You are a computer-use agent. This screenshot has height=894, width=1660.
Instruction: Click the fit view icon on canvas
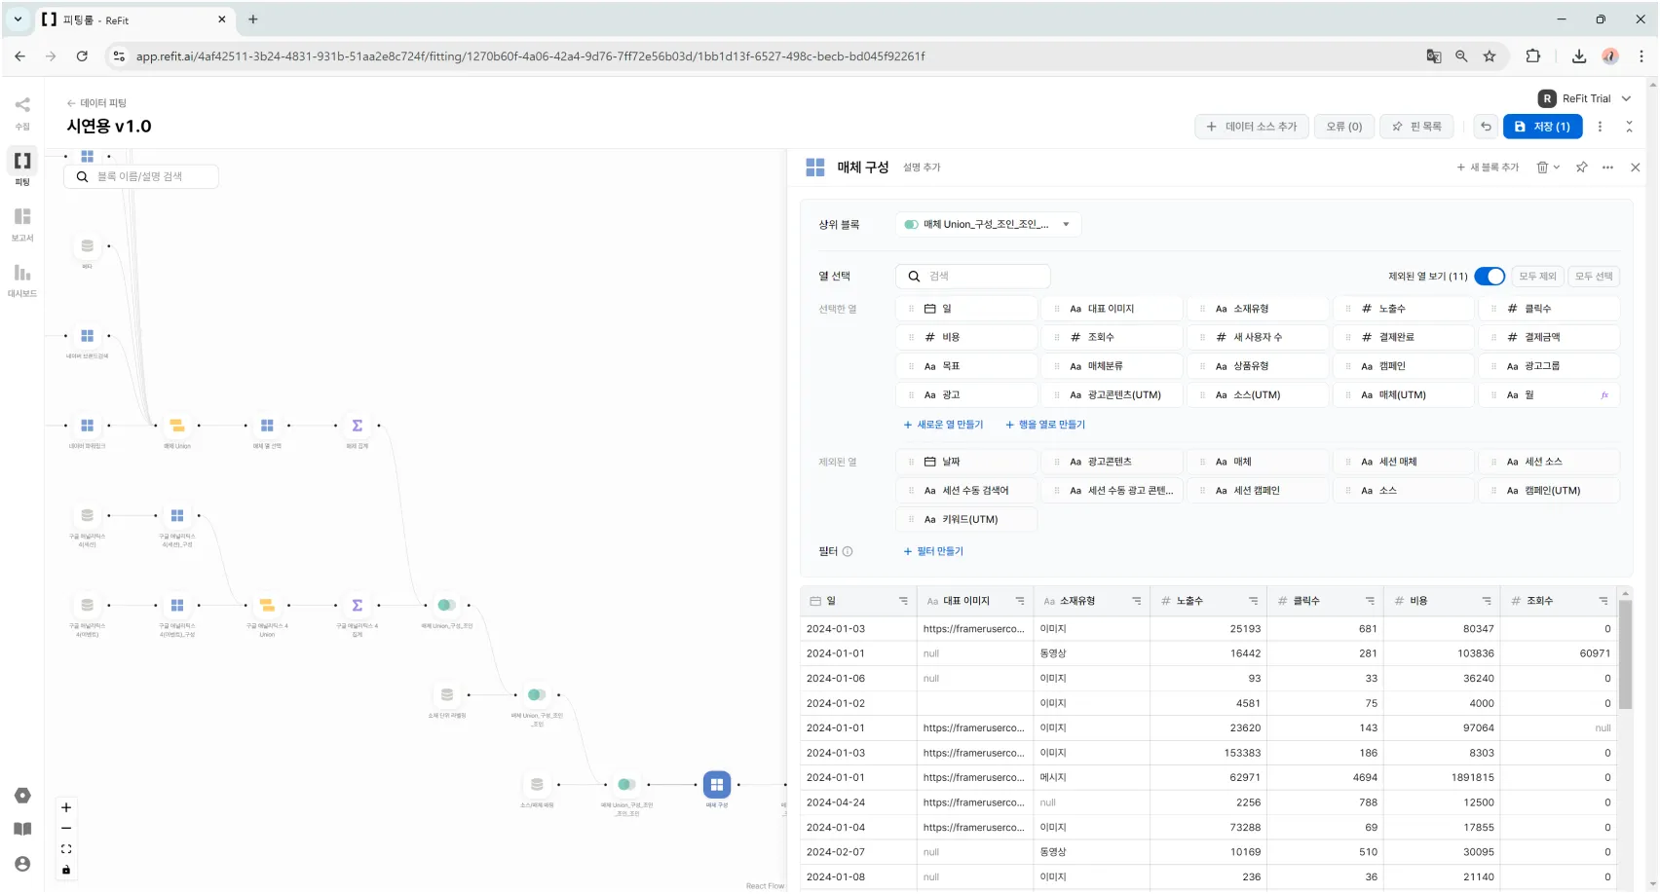coord(66,849)
